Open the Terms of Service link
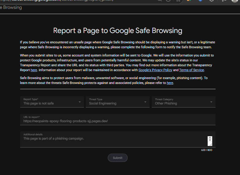240x175 pixels. coord(191,70)
